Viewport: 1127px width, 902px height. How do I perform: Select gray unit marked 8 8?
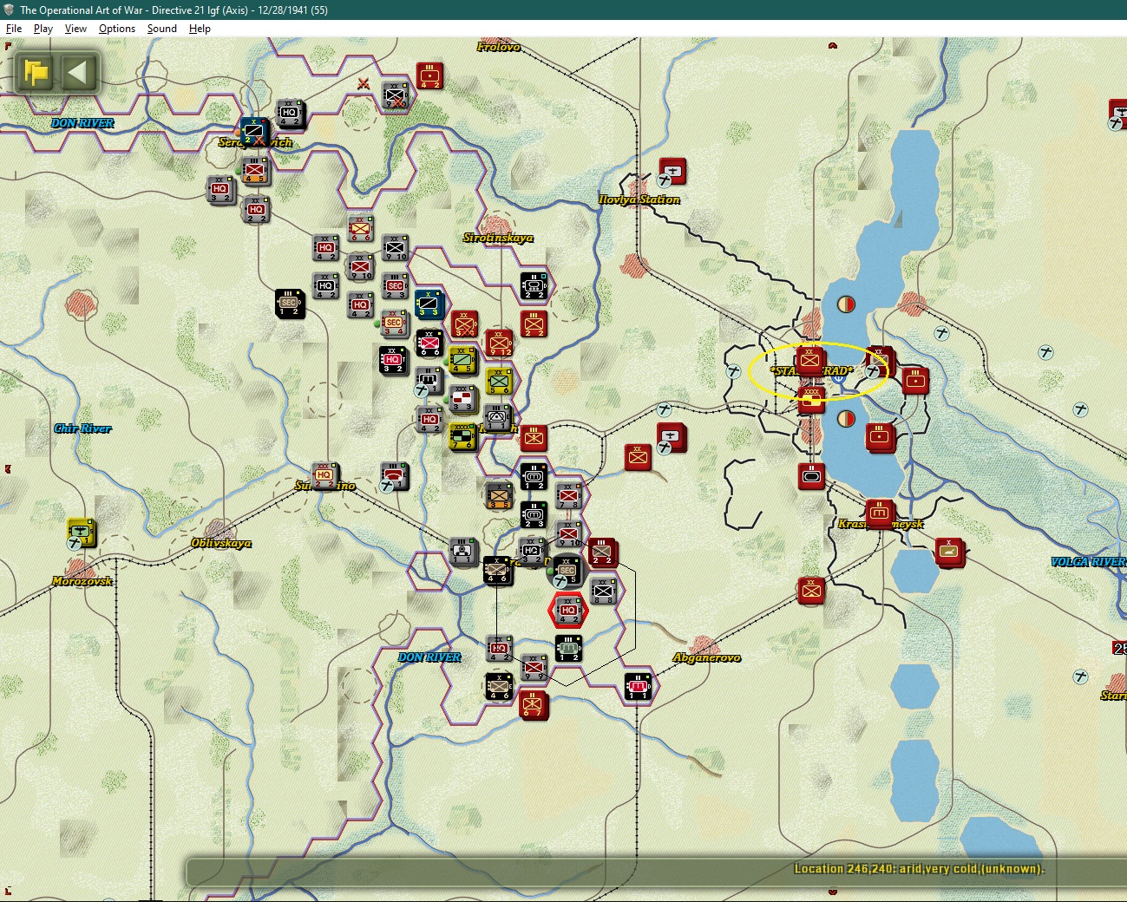pos(603,591)
